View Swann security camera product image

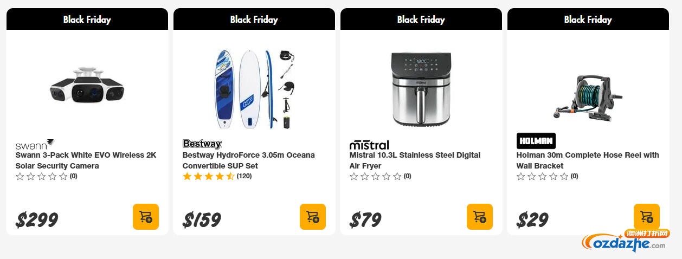(x=87, y=88)
